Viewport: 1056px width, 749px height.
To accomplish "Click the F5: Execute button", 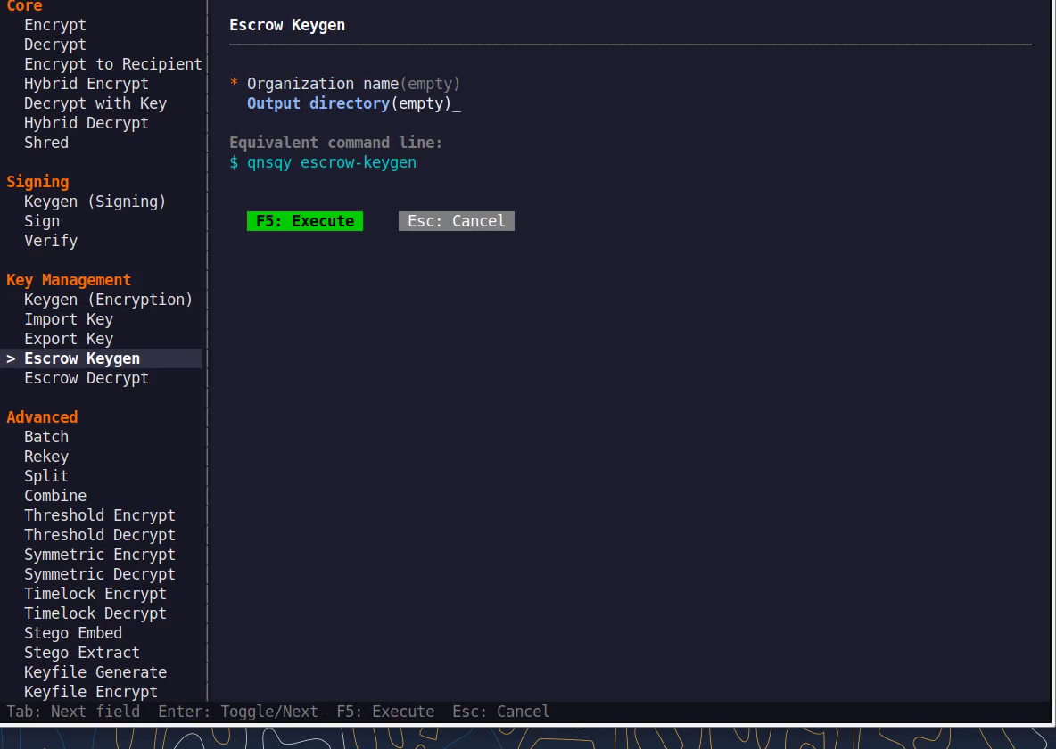I will 305,221.
